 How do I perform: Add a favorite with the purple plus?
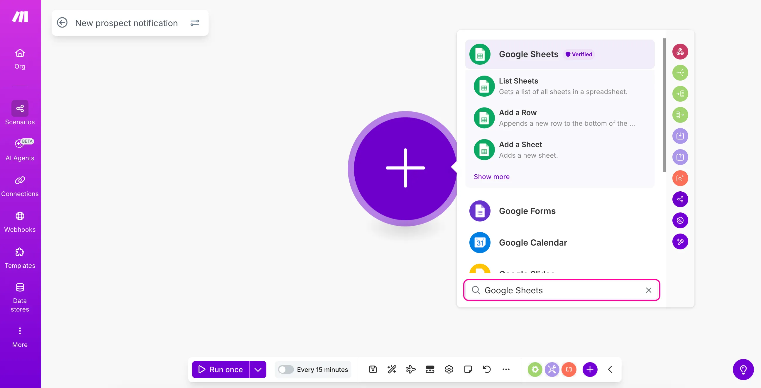(590, 370)
